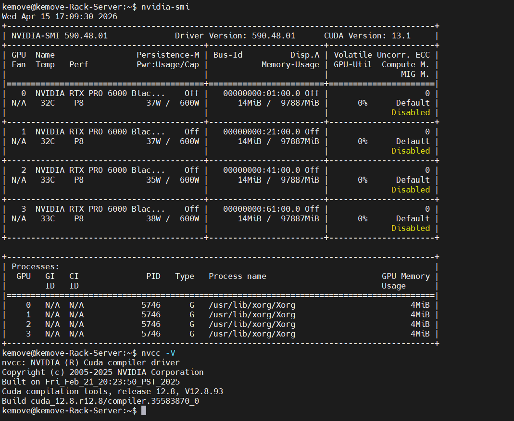Click 'nvcc: NVIDIA (R) Cuda compiler driver' line

tap(91, 363)
